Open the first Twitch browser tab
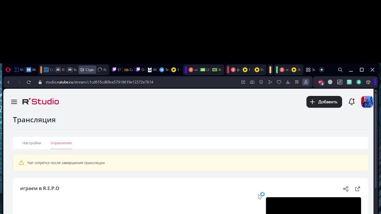Screen dimensions: 381x214 tap(116, 70)
